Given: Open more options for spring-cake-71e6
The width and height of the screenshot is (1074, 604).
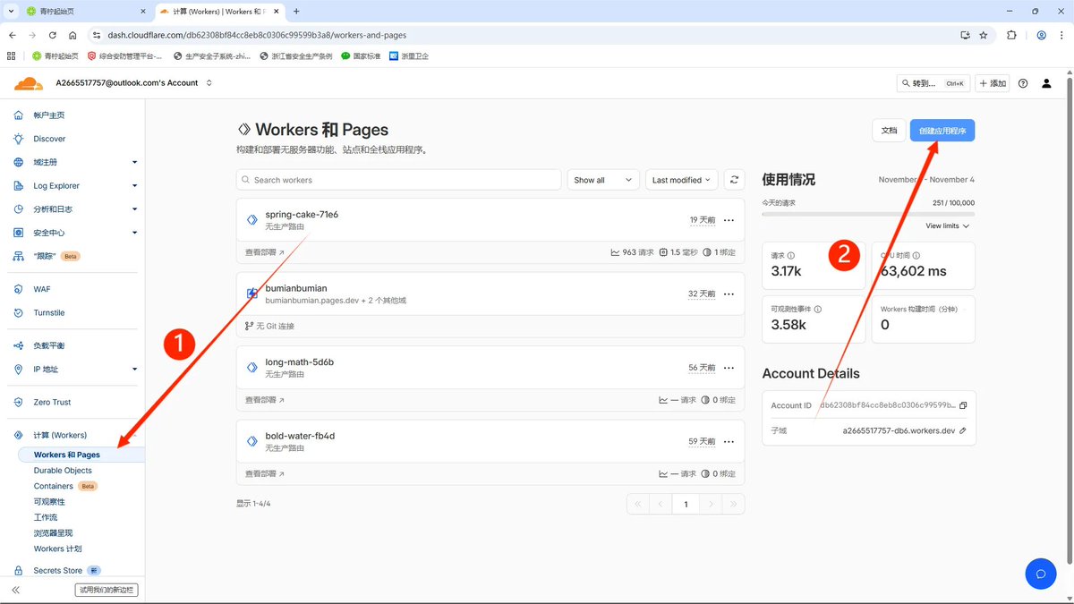Looking at the screenshot, I should [729, 220].
